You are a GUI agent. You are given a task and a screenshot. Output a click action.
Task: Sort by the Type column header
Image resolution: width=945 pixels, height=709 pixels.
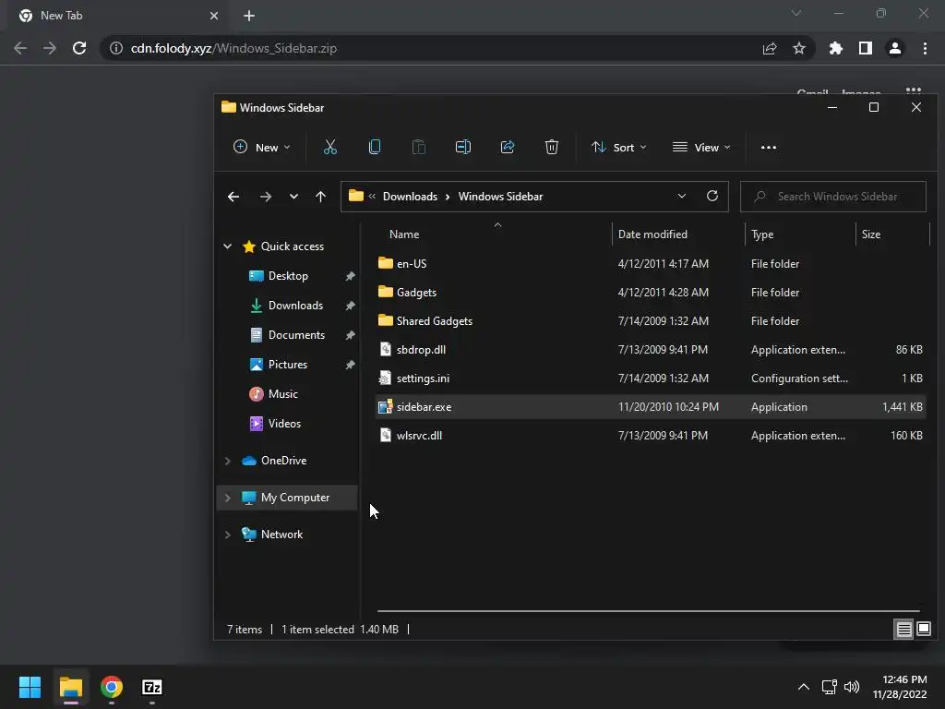(762, 234)
